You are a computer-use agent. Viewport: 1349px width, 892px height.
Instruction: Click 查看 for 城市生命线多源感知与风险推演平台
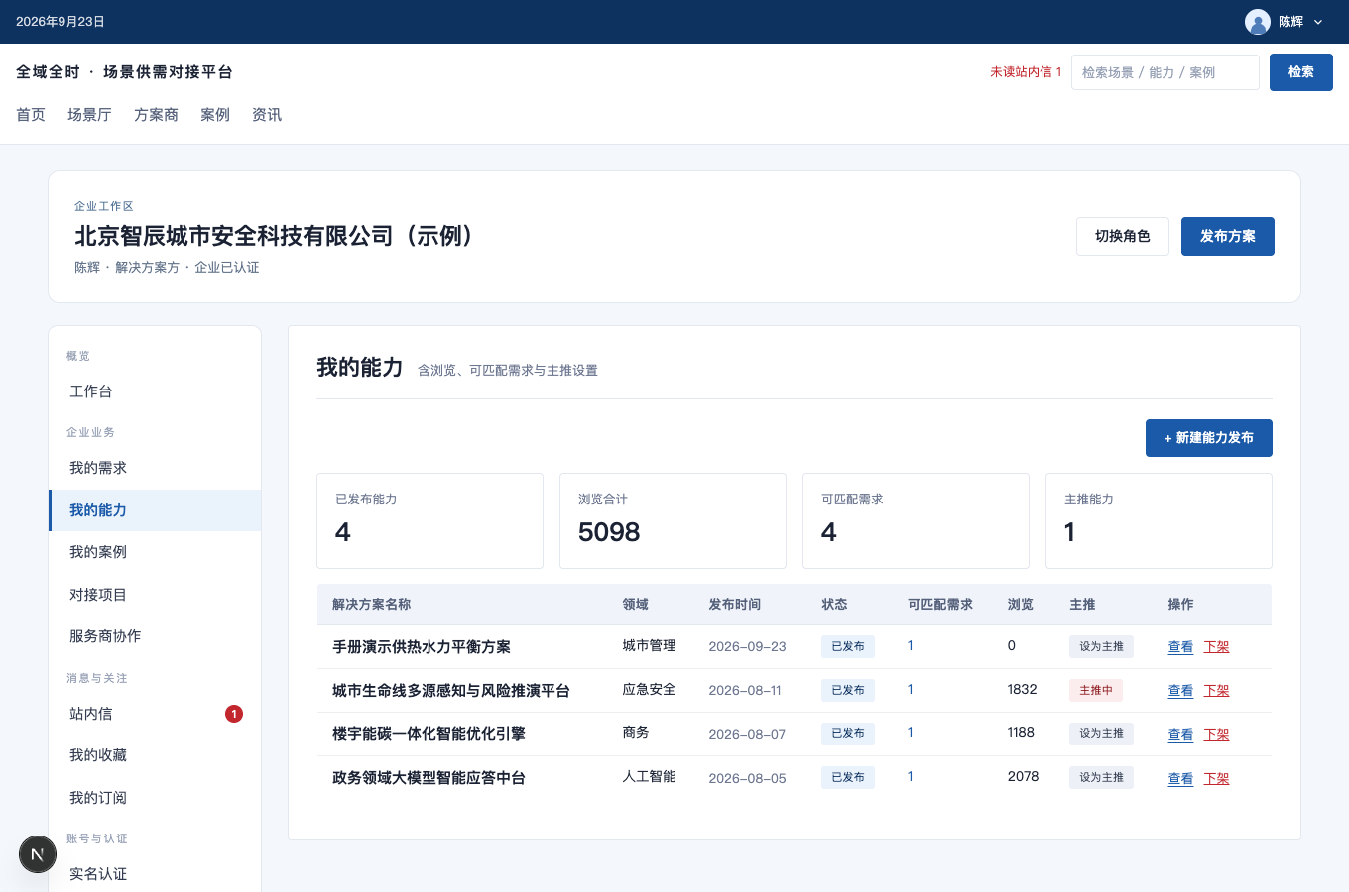[x=1180, y=691]
